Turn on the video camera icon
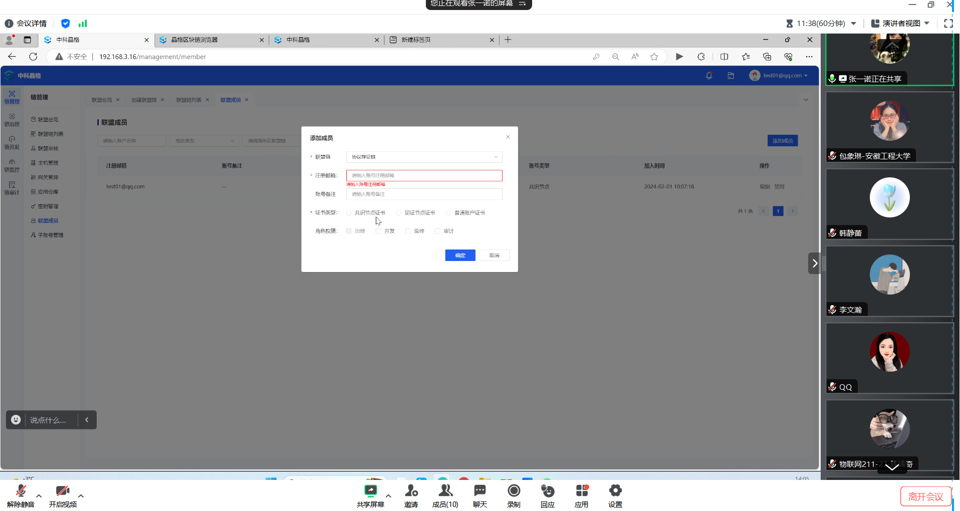 (x=63, y=491)
